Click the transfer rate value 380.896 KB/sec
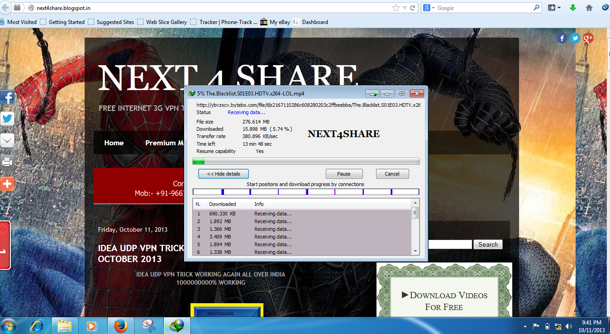Screen dimensions: 610x334 260,136
